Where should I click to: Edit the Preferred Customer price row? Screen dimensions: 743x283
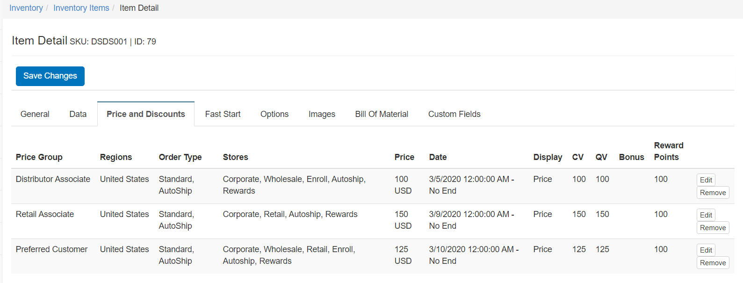pyautogui.click(x=706, y=250)
